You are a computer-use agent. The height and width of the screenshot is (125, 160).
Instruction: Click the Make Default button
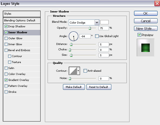point(74,87)
